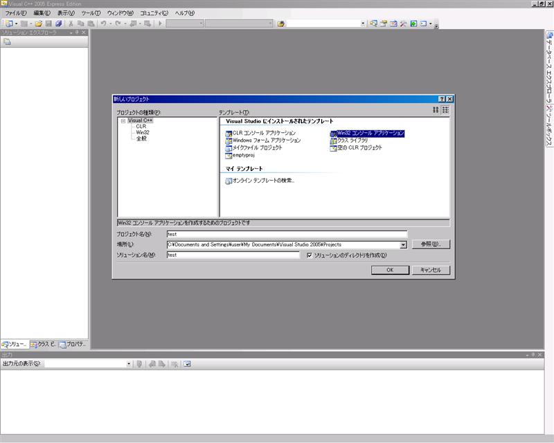Open the ツール(T) menu

(x=91, y=13)
